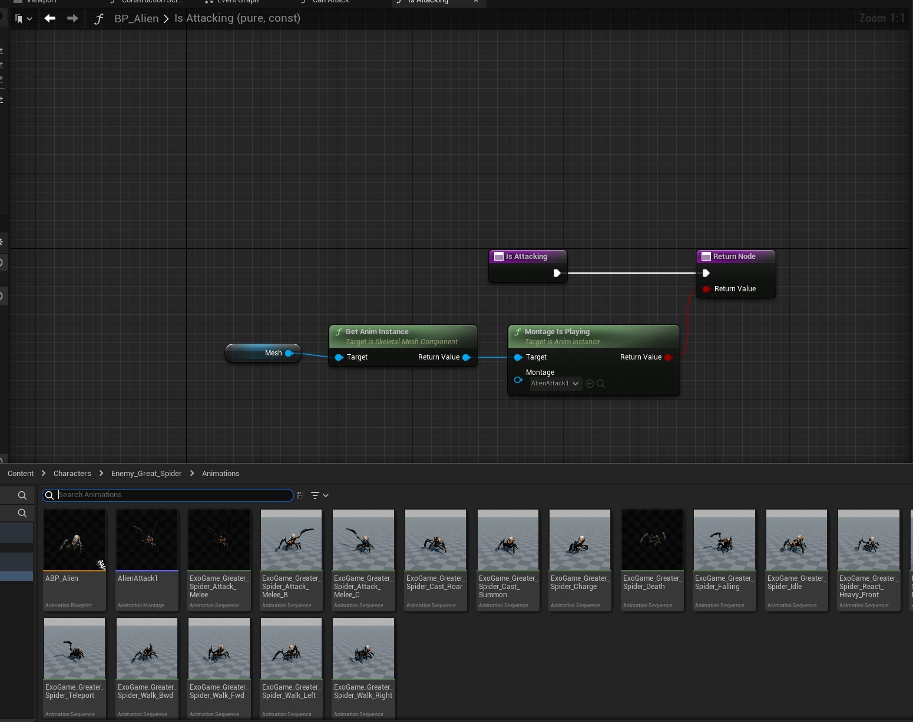Viewport: 913px width, 722px height.
Task: Open Enemy_Great_Spider in the breadcrumb path
Action: coord(145,474)
